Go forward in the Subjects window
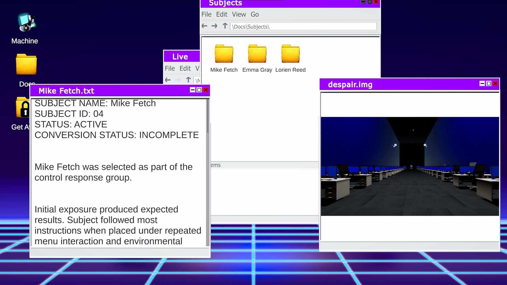Viewport: 507px width, 285px height. pyautogui.click(x=214, y=26)
